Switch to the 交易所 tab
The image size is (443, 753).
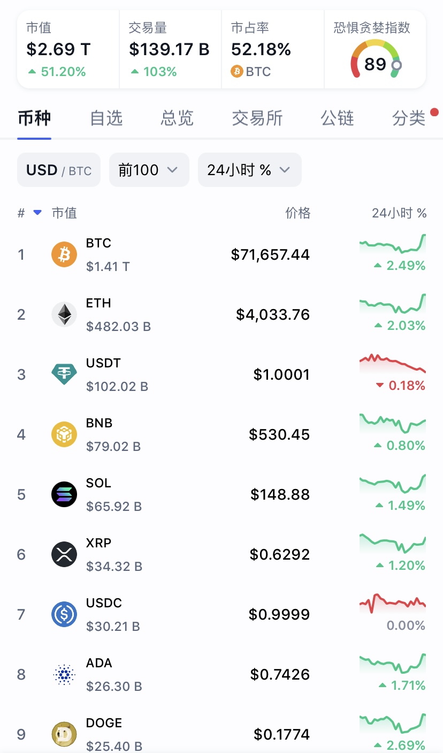(x=257, y=118)
